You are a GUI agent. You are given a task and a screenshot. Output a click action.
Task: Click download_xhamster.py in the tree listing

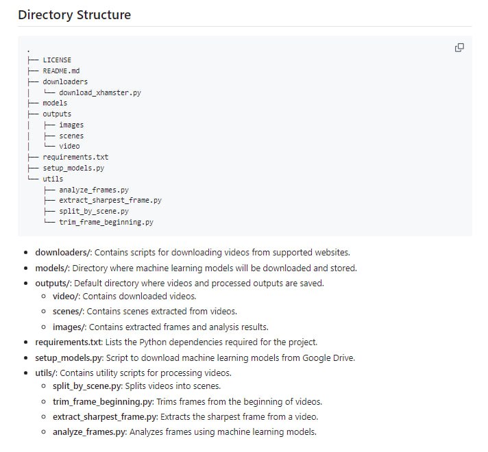[100, 92]
